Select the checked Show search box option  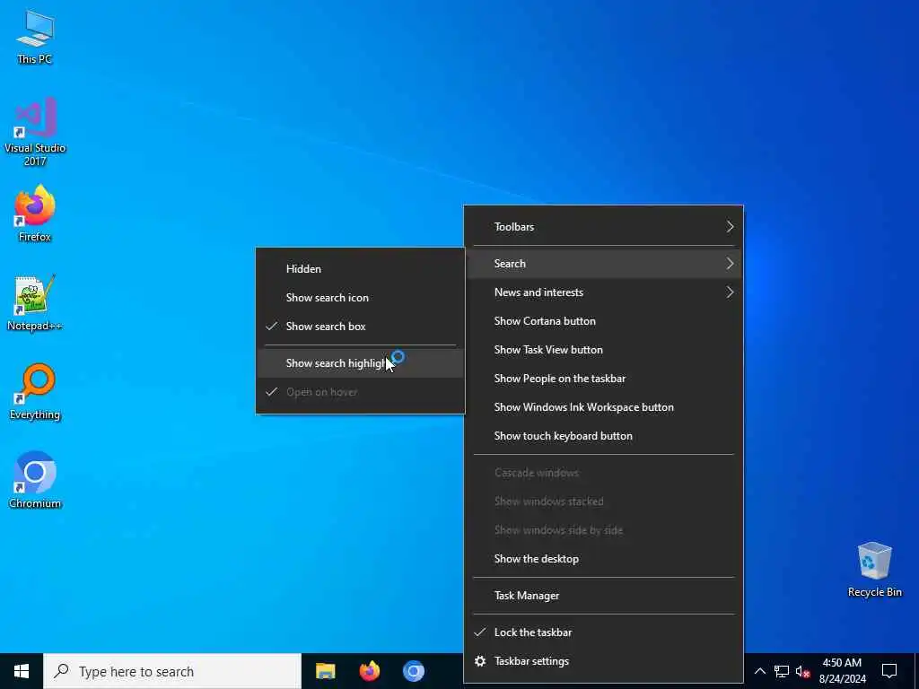(361, 327)
